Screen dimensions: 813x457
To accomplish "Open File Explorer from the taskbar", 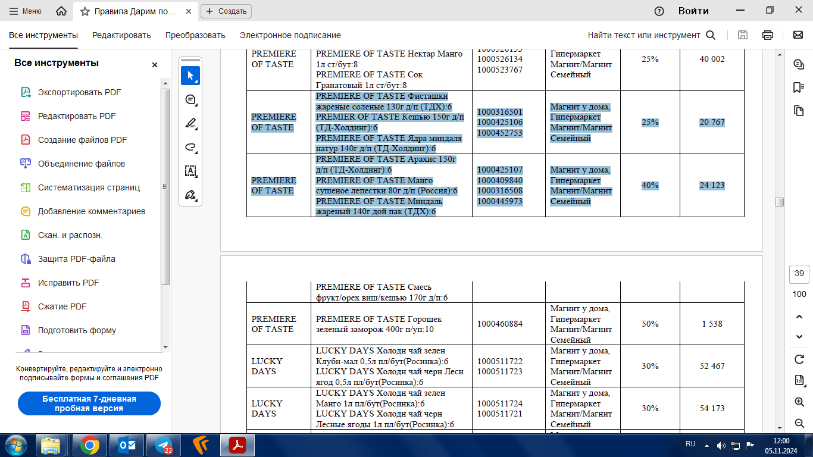I will 51,445.
